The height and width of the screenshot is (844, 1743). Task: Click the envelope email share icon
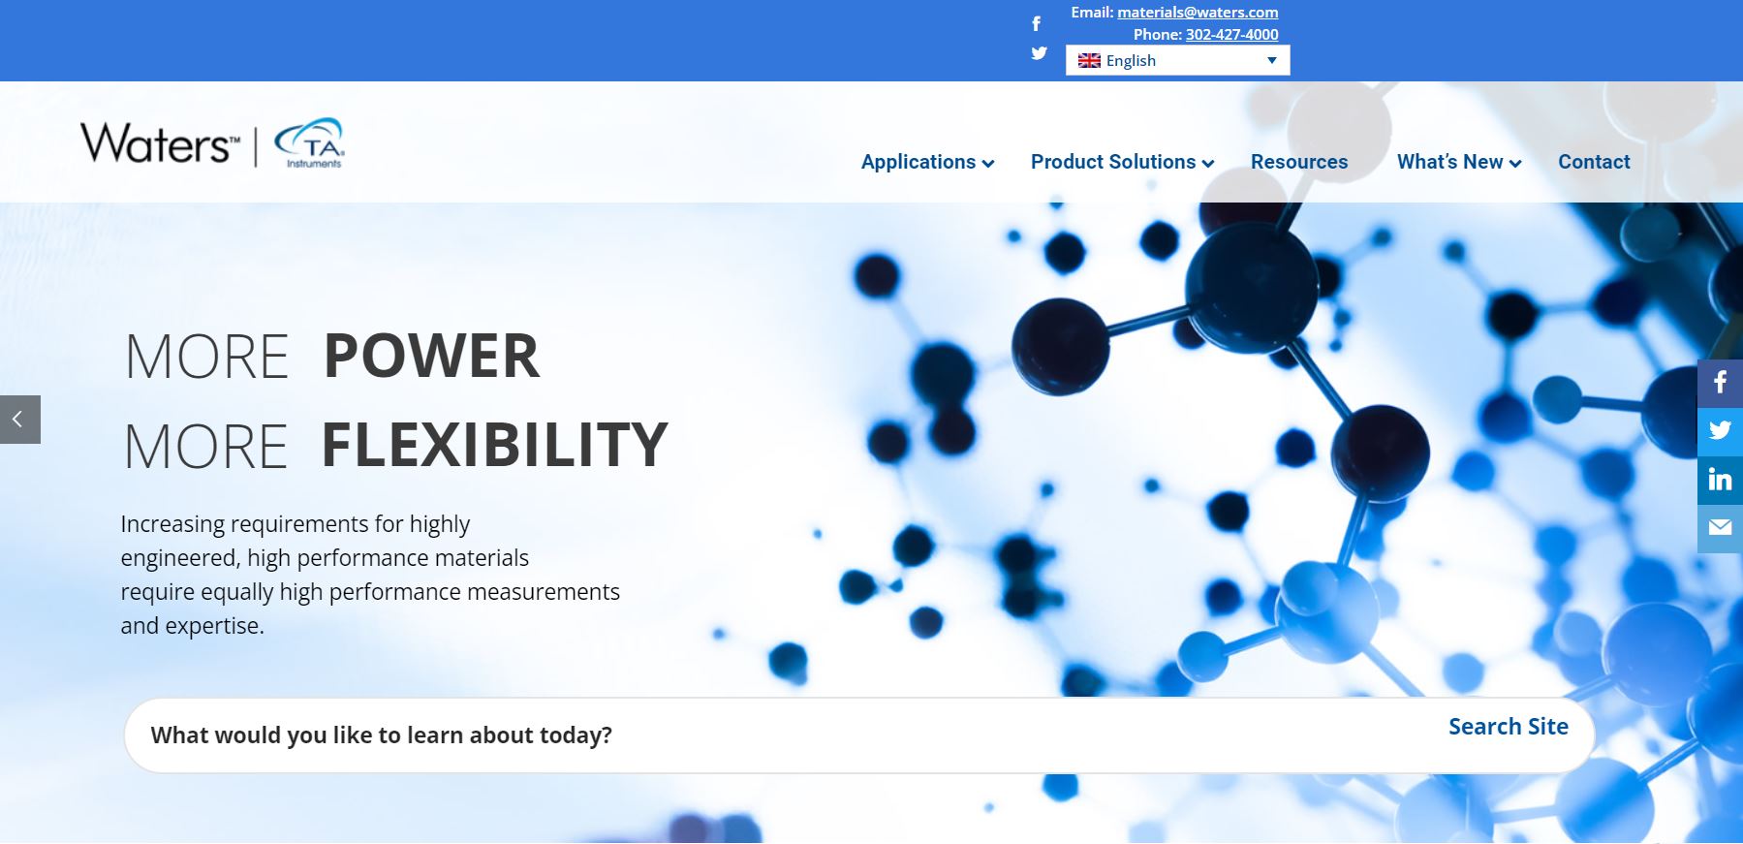(1720, 528)
